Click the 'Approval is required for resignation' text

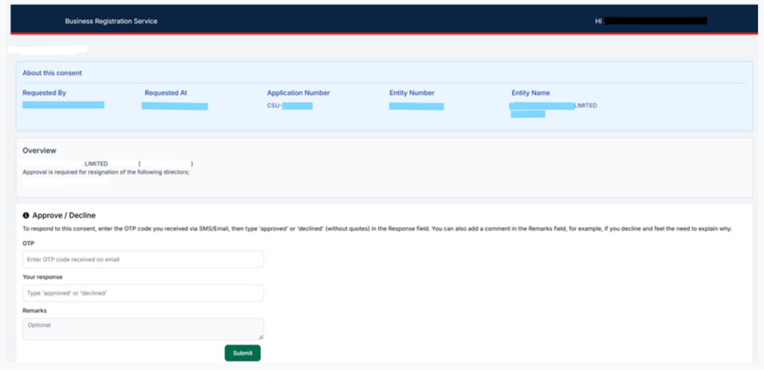pyautogui.click(x=106, y=172)
